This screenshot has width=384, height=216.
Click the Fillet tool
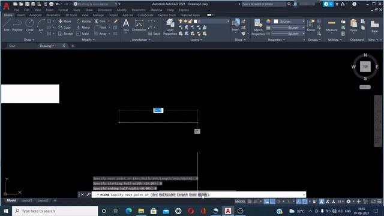point(100,28)
